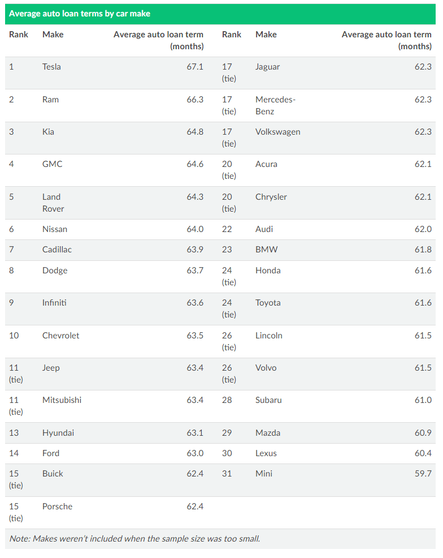Viewport: 443px width, 558px height.
Task: Click the Kia loan term 64.8
Action: [x=195, y=132]
